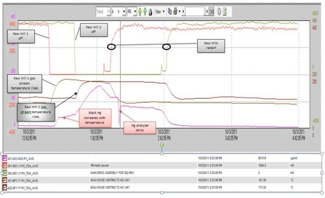Toggle the 361-MD1.J1:PV_FDA_AVG mill motor power checkbox
Viewport: 325px width, 198px height.
click(4, 165)
